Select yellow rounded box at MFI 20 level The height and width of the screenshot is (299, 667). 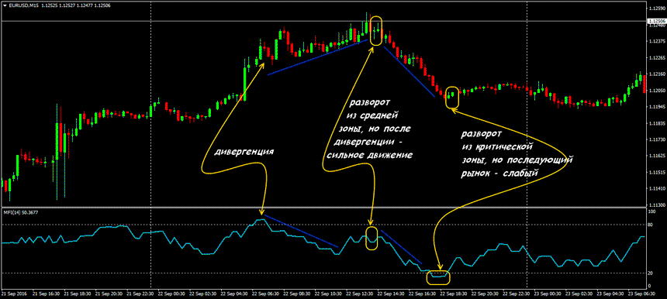coord(438,277)
